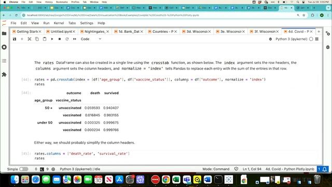Image resolution: width=332 pixels, height=187 pixels.
Task: Click the 0.059593 death rate cell
Action: coord(92,108)
